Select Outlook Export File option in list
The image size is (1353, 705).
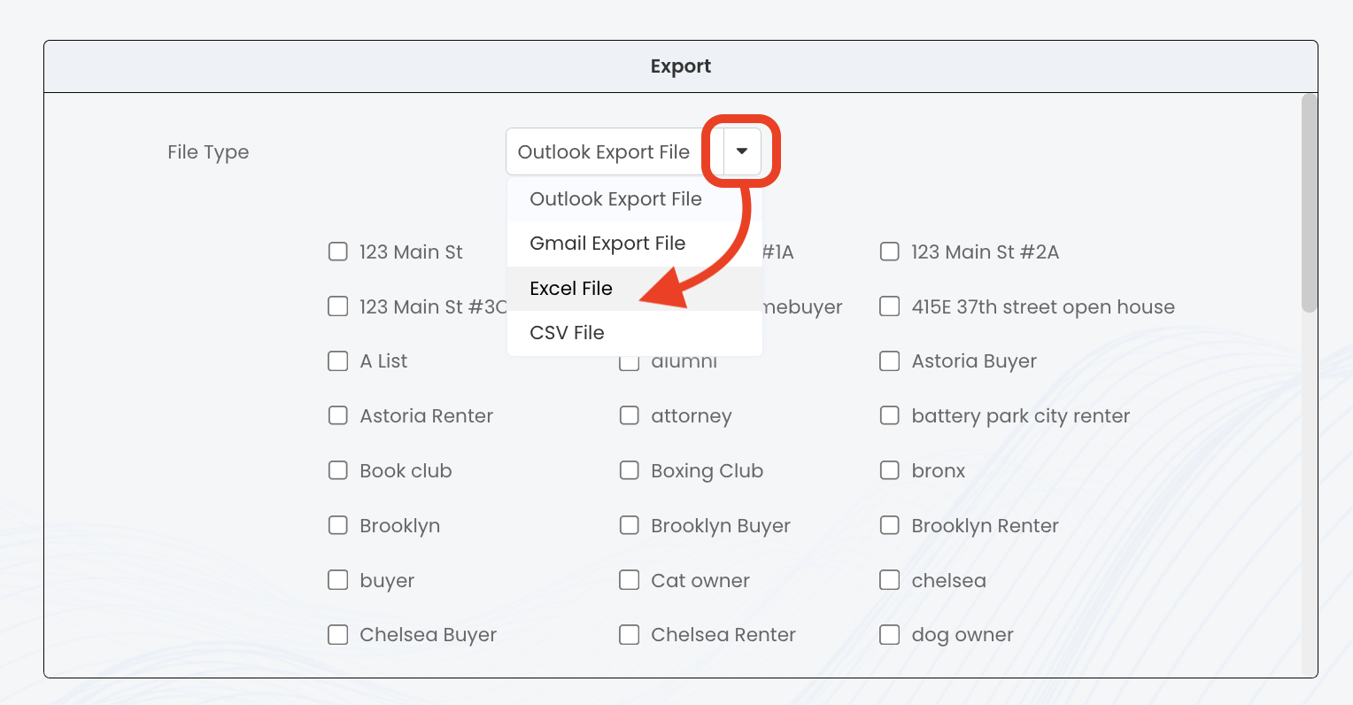(x=615, y=199)
